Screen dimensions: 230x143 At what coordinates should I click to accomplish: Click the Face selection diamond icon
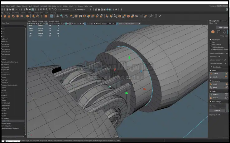click(224, 32)
